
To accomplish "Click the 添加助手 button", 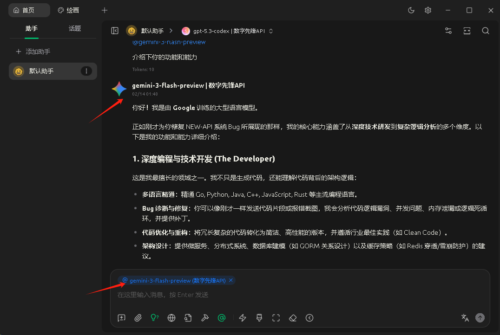I will coord(33,52).
